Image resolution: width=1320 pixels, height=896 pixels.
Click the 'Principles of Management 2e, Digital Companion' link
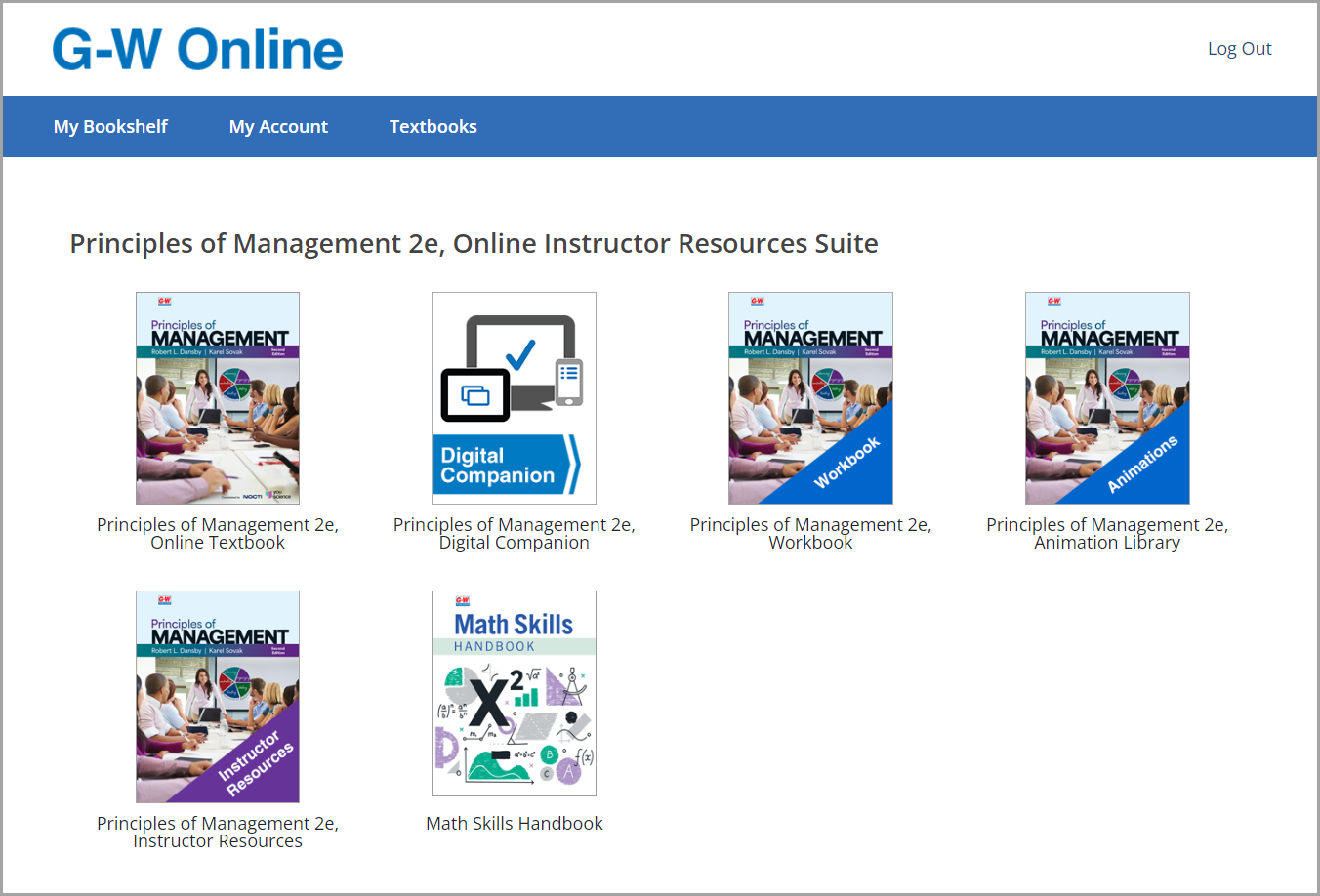[x=515, y=534]
